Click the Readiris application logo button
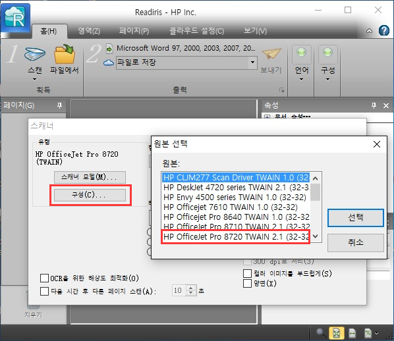This screenshot has height=341, width=394. tap(15, 18)
